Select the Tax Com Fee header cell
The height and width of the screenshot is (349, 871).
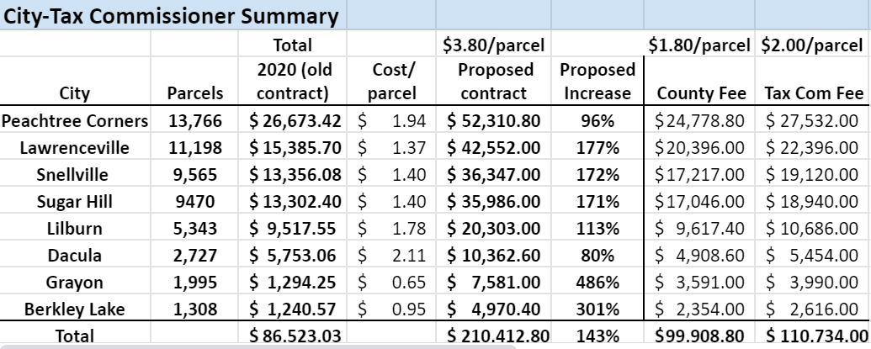point(811,93)
